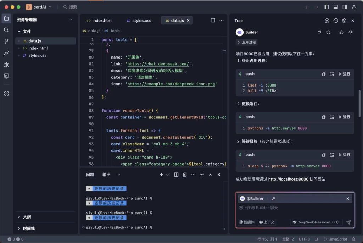Regenerate the Builder response
This screenshot has height=243, width=363.
pos(328,32)
